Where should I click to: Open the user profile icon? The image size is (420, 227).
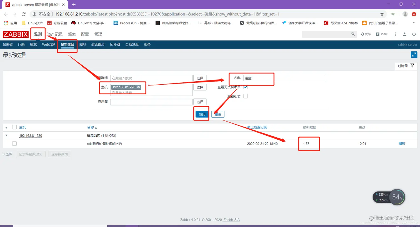(x=404, y=34)
